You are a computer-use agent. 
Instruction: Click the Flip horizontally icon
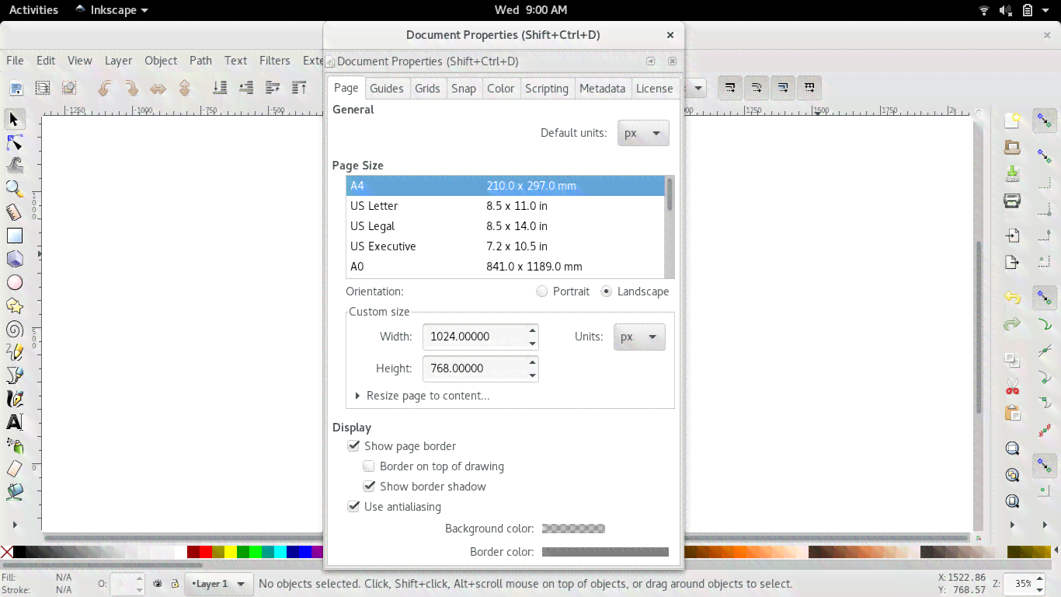click(x=158, y=88)
